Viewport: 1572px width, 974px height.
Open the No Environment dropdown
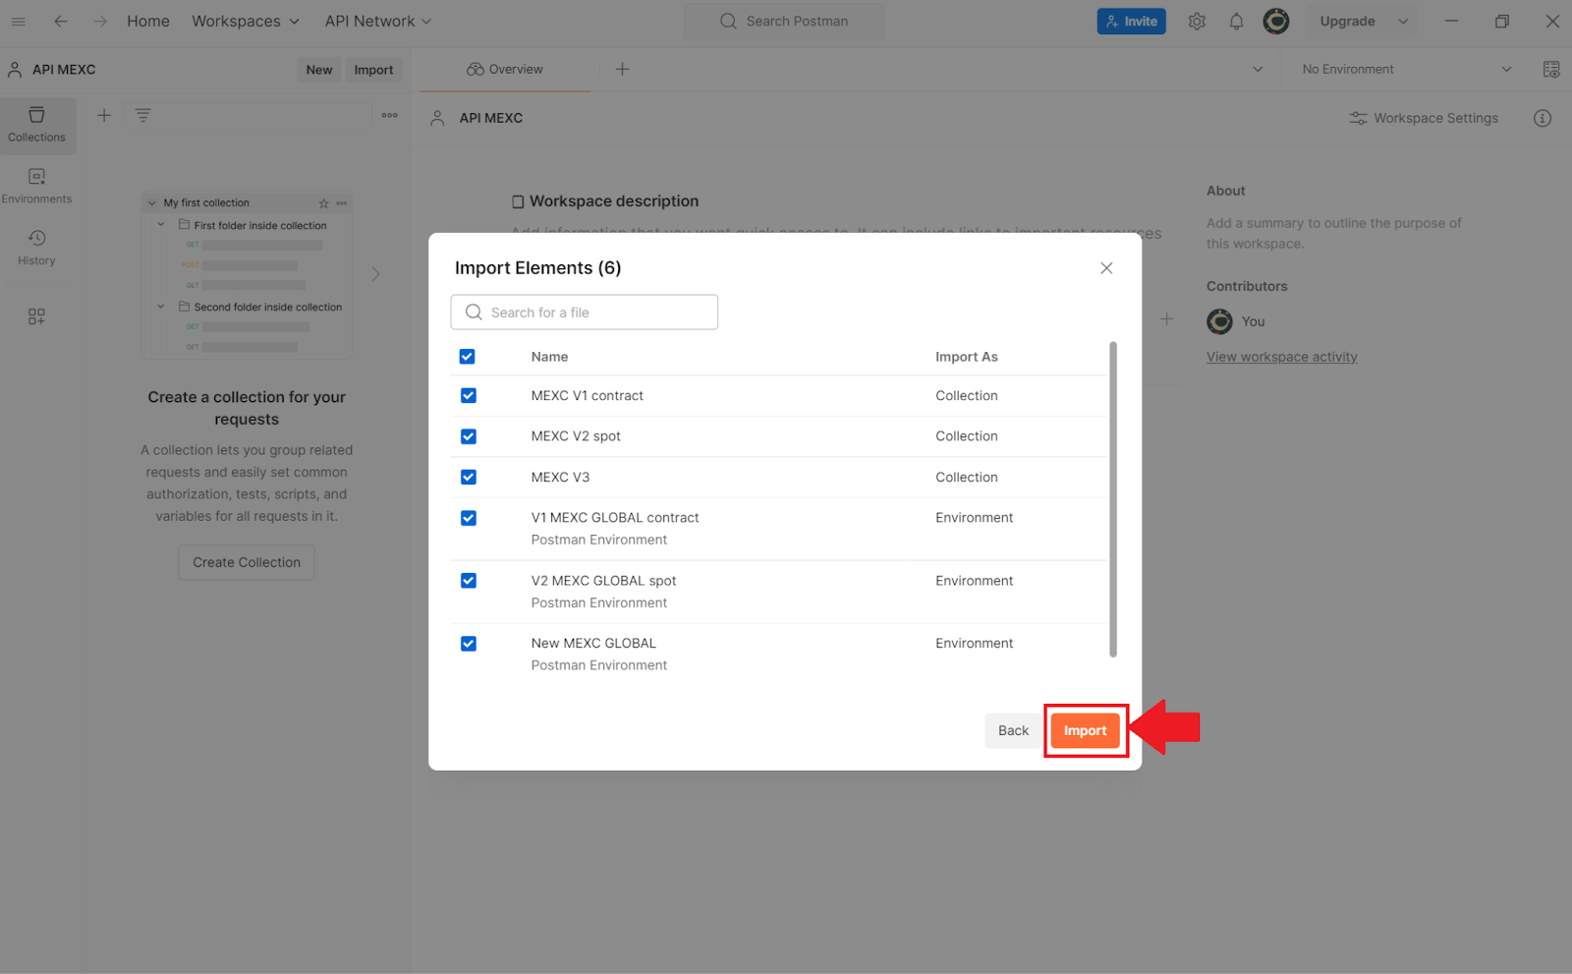(1406, 69)
